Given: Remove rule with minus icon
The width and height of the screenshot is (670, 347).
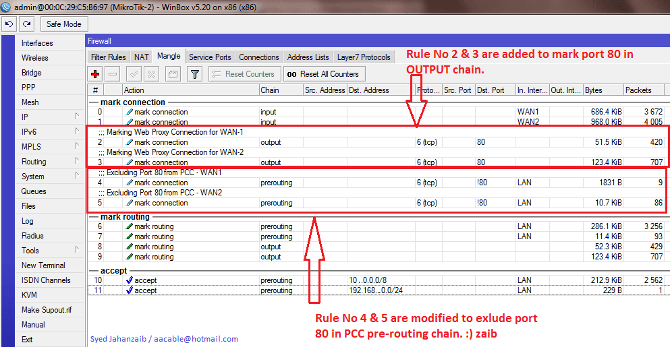Looking at the screenshot, I should pyautogui.click(x=113, y=74).
